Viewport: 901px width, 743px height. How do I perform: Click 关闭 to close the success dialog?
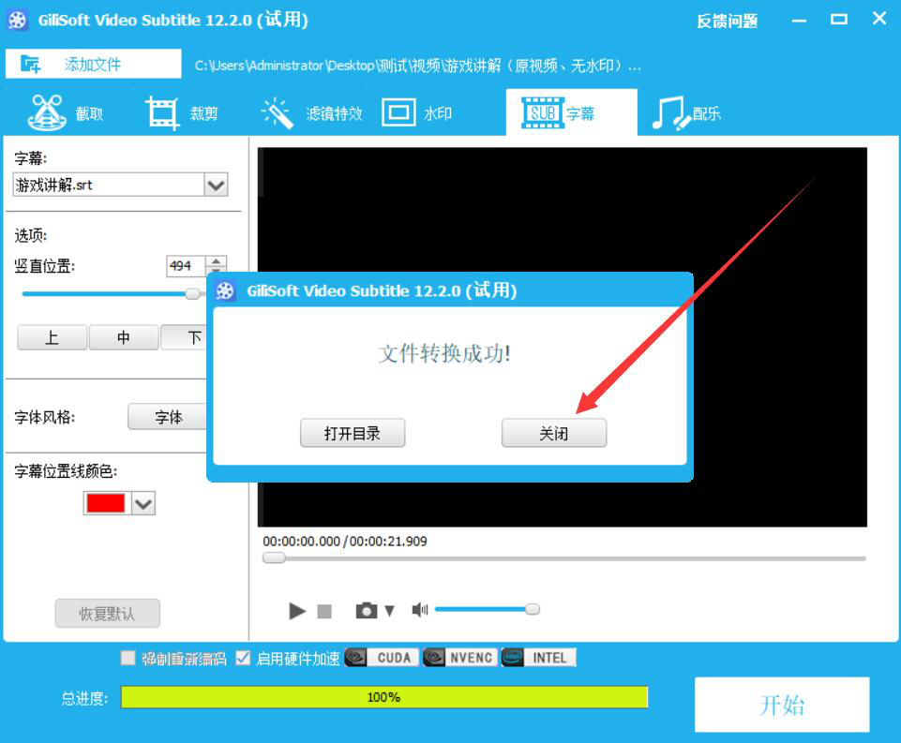[554, 433]
